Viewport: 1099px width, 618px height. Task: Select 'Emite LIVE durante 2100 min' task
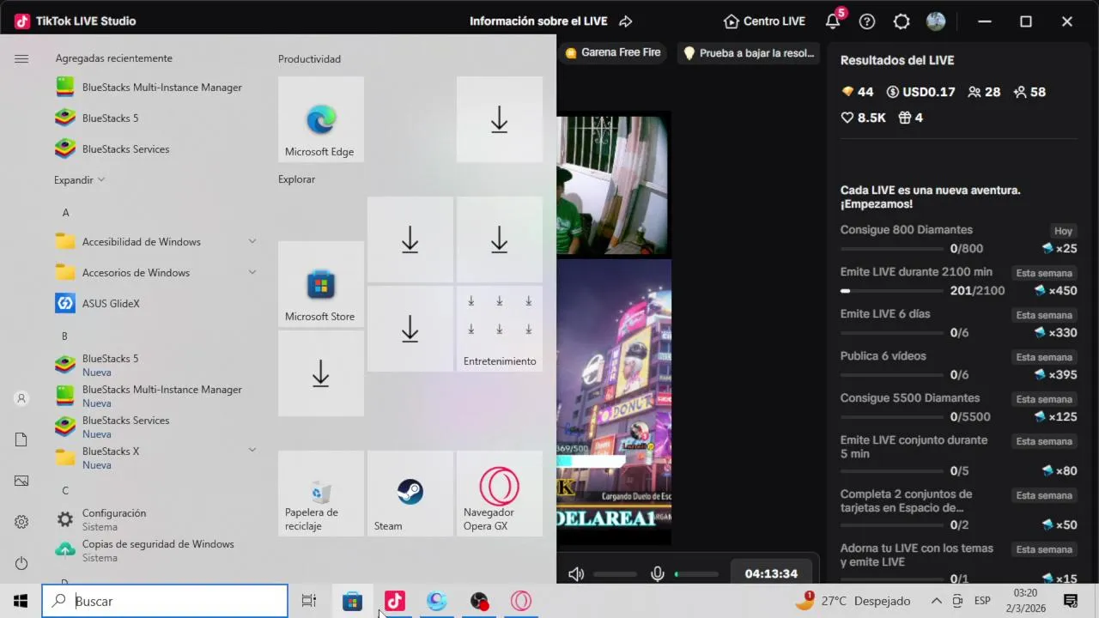pos(958,281)
